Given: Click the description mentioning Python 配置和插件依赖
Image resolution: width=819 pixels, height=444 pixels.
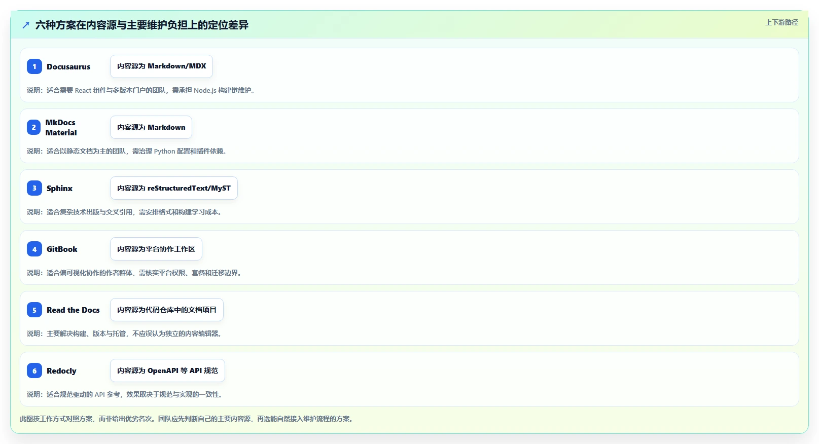Looking at the screenshot, I should tap(128, 151).
